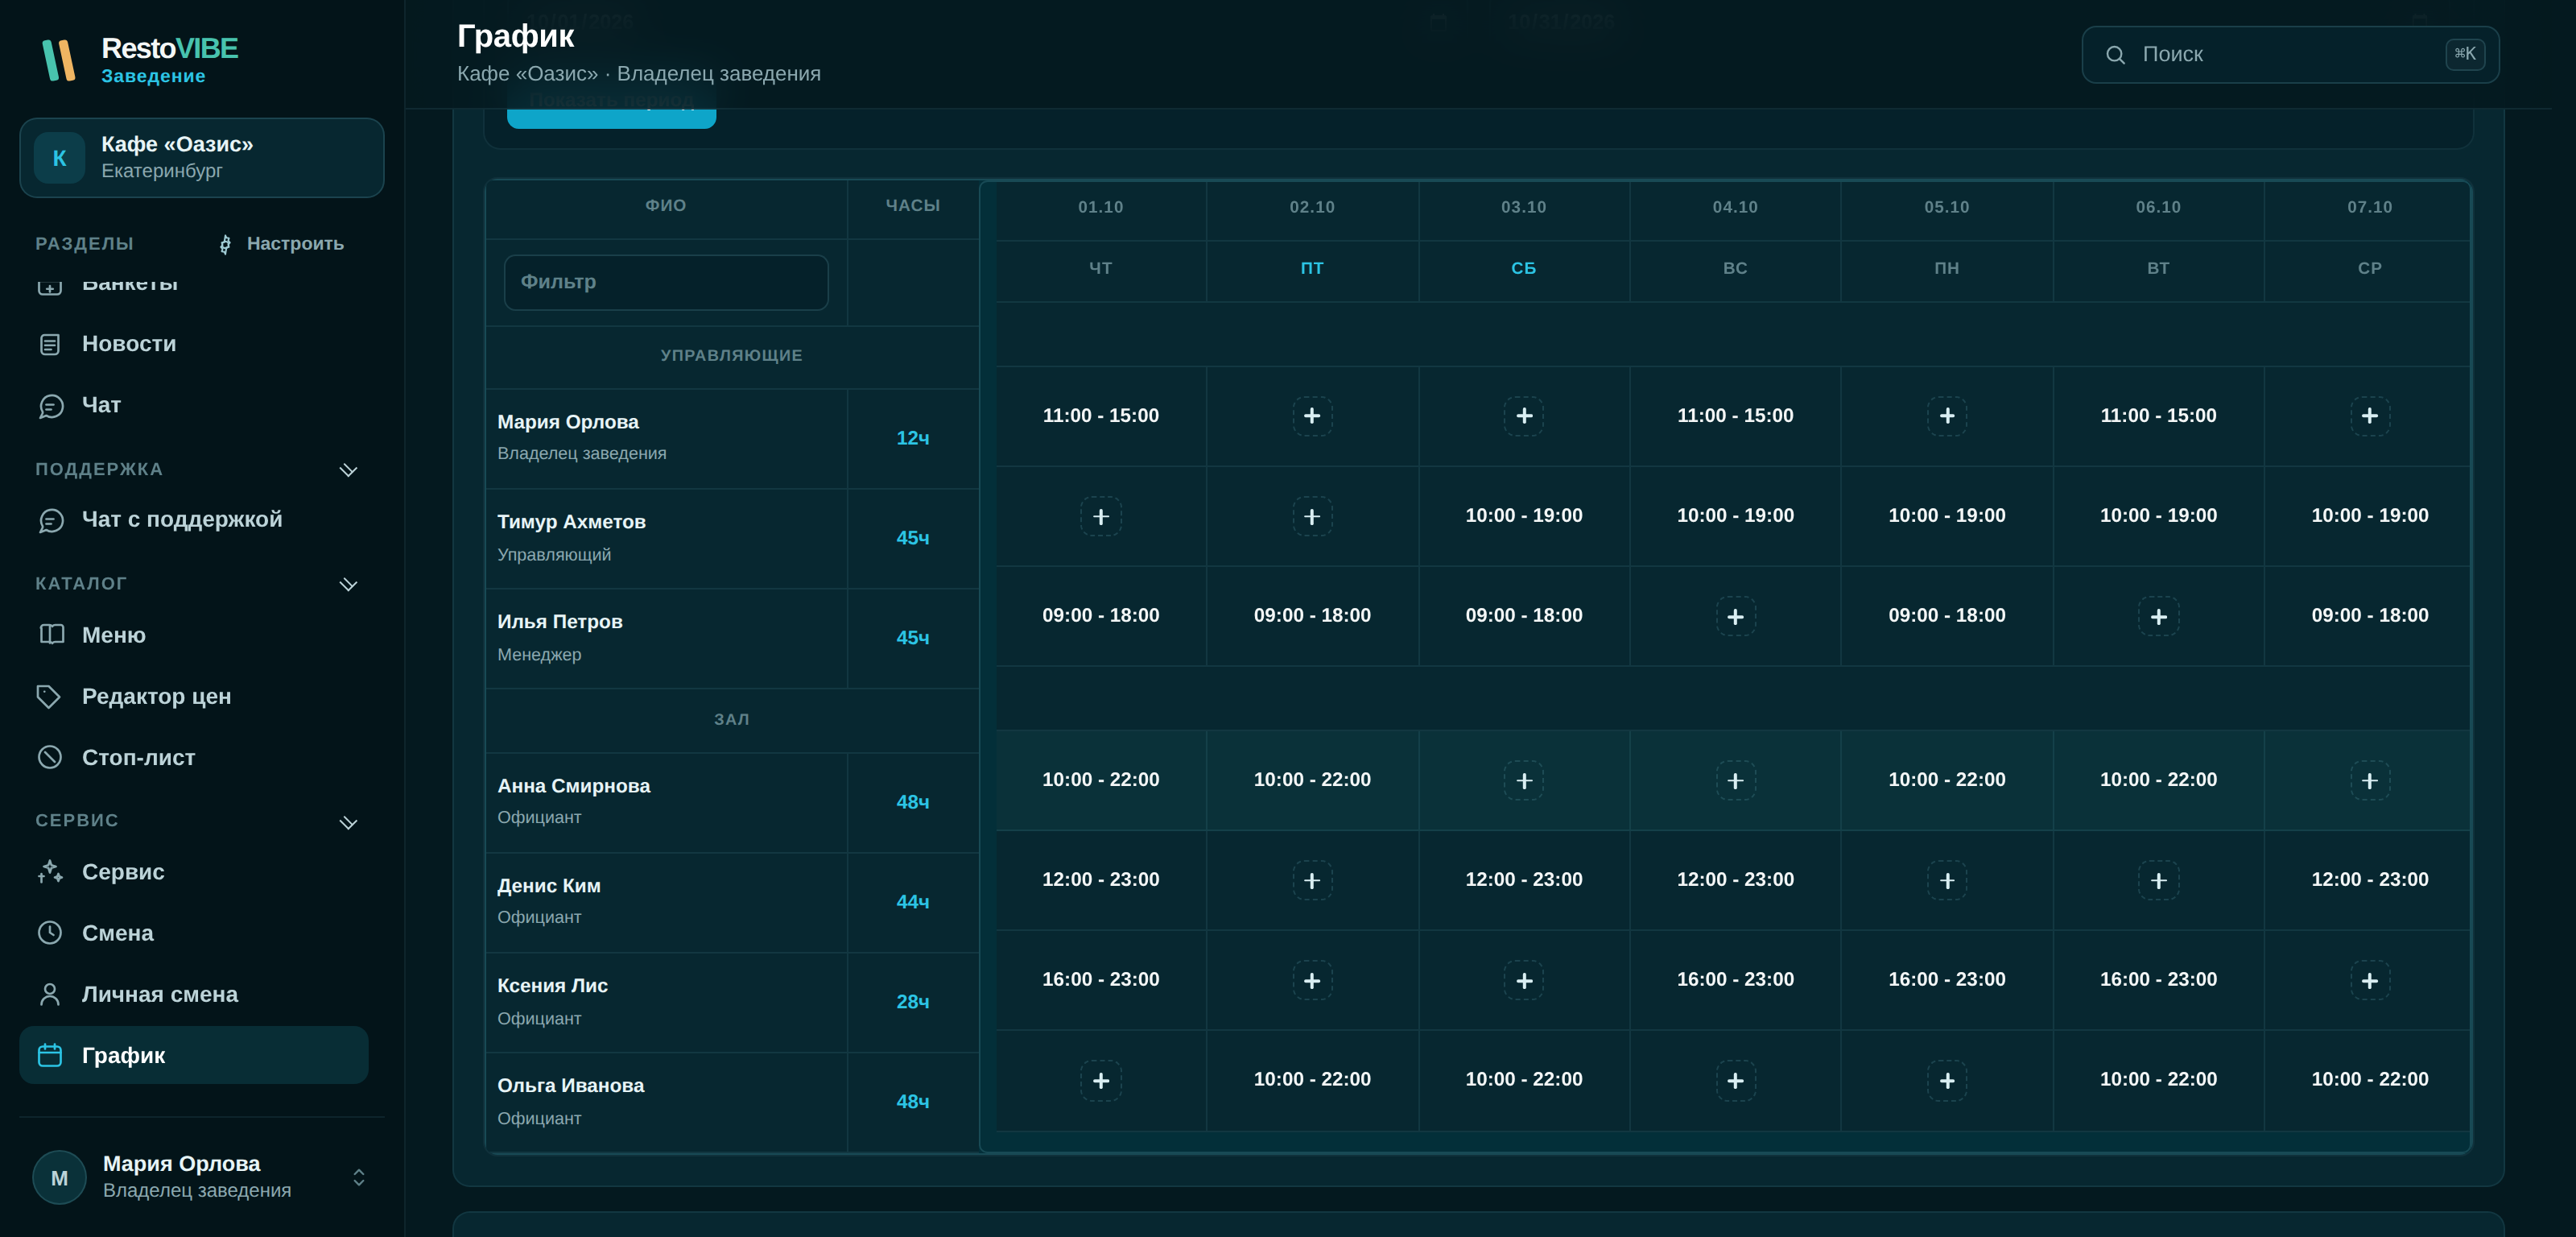Screen dimensions: 2576x1237
Task: Add shift for Ольга Иванова on 01.10
Action: (1101, 1081)
